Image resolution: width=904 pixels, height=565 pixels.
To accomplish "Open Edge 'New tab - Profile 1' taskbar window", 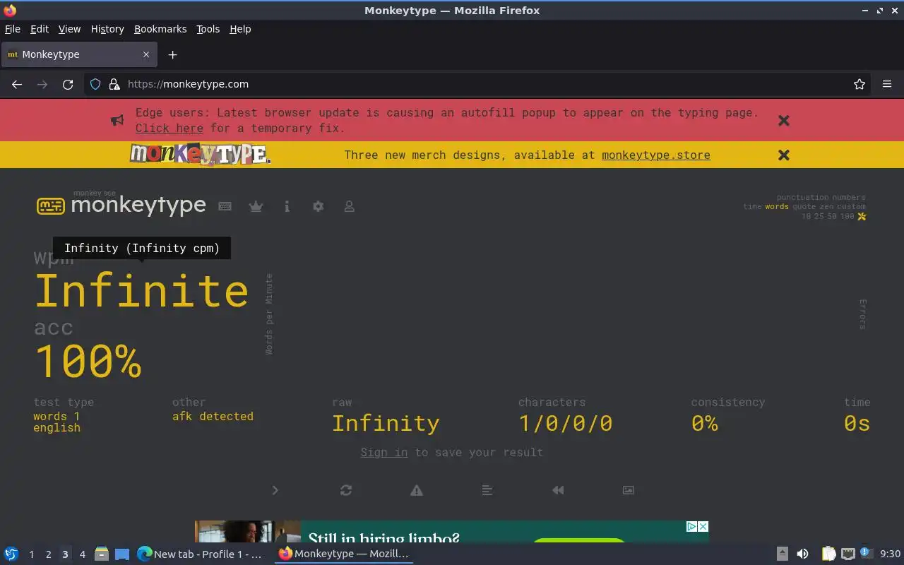I will tap(201, 554).
